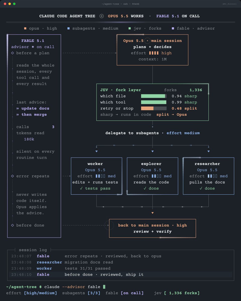Screen dimensions: 241x301
Task: Click the JEV · fork layer heading
Action: click(x=120, y=90)
